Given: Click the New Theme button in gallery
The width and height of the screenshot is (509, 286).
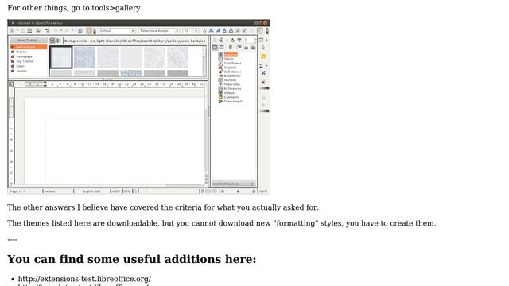Looking at the screenshot, I should pyautogui.click(x=28, y=41).
